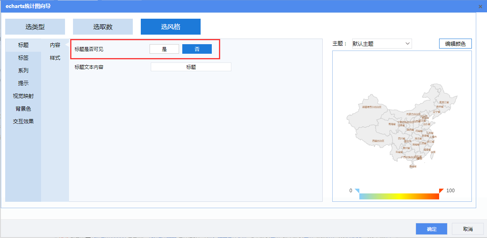Screen dimensions: 487x238
Task: Select 标签 in the left category list
Action: click(23, 58)
